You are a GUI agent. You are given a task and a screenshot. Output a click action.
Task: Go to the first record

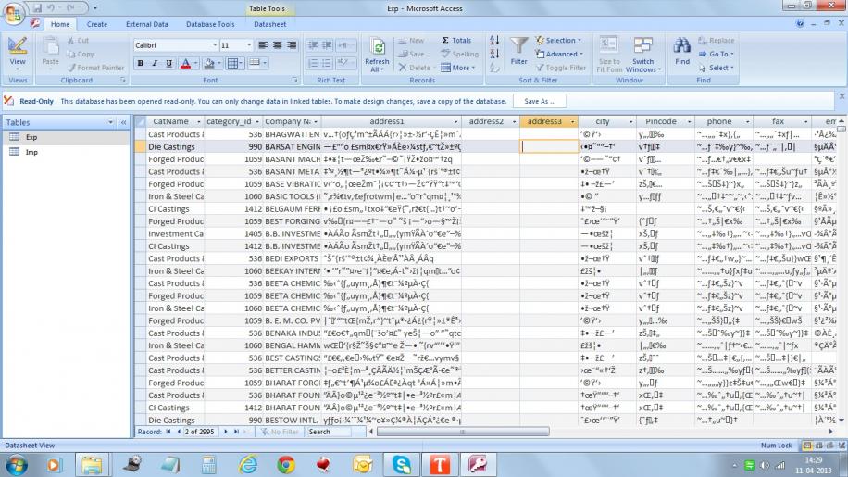click(168, 432)
